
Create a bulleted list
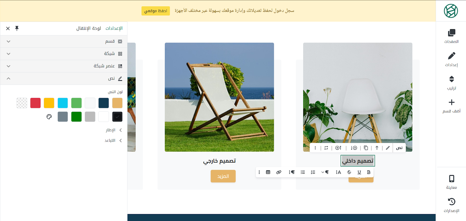303,172
